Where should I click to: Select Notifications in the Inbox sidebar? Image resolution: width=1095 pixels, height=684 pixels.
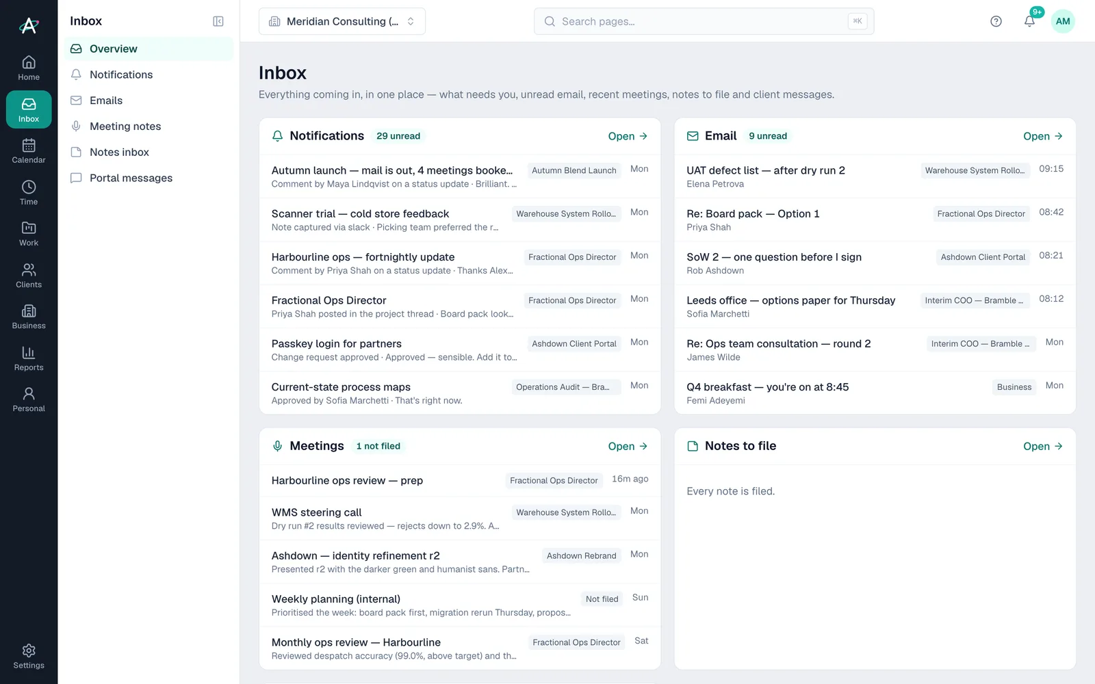pos(149,75)
